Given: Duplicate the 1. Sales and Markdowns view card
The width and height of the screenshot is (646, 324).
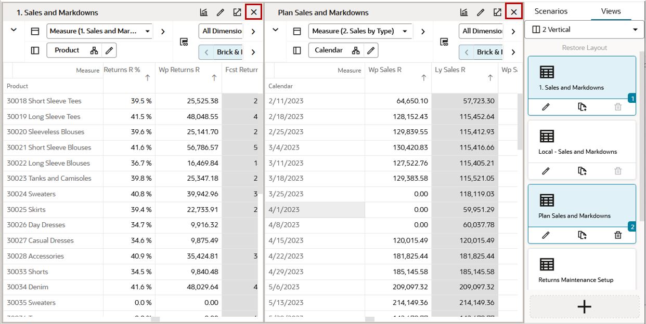Looking at the screenshot, I should (x=582, y=107).
